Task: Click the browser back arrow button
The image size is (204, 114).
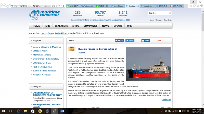Action: coord(4,6)
